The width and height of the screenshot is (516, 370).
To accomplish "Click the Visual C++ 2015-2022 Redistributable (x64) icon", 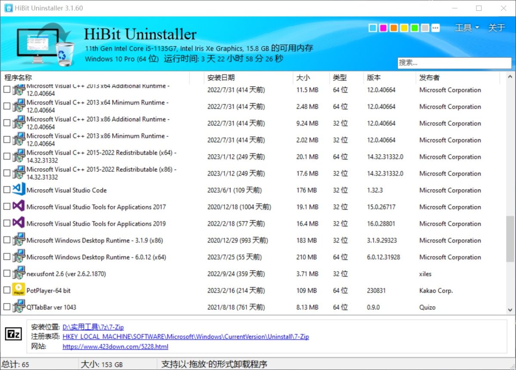I will click(18, 156).
